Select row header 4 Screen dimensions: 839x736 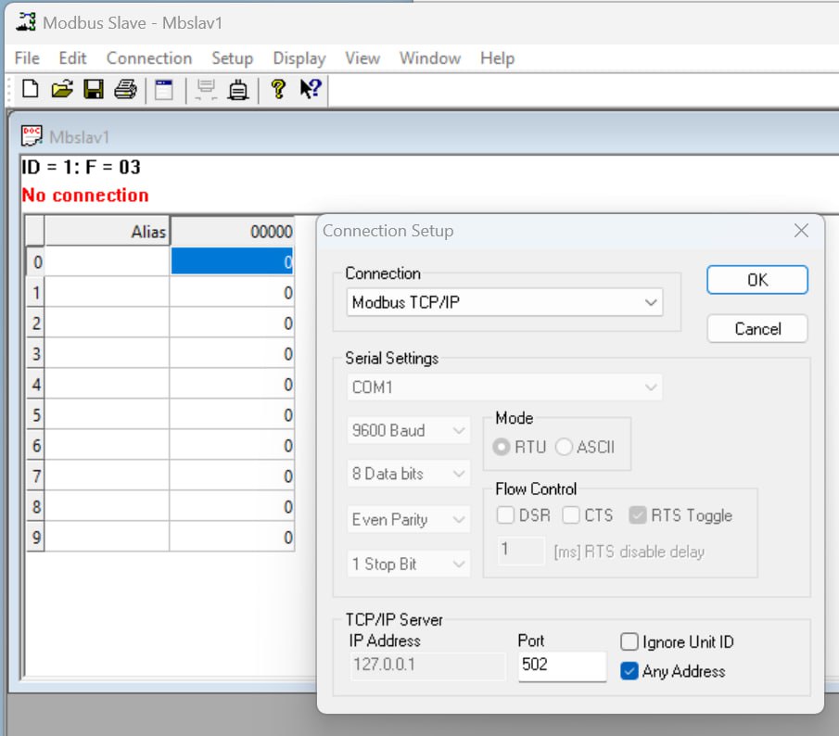(36, 384)
